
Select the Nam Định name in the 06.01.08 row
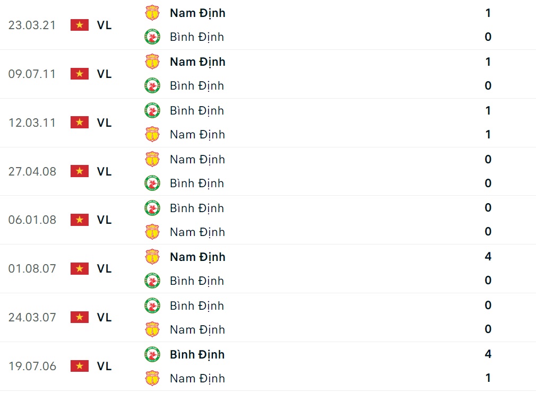(197, 232)
